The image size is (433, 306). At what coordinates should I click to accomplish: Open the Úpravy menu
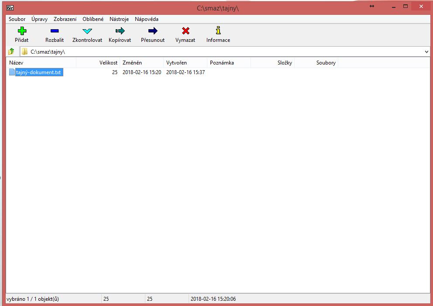point(39,19)
